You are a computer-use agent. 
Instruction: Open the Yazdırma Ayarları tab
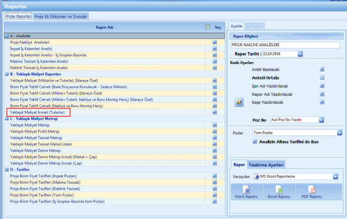(266, 165)
